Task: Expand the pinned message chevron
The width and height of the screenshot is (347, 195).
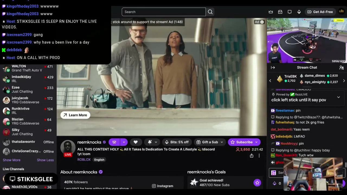Action: [x=339, y=97]
